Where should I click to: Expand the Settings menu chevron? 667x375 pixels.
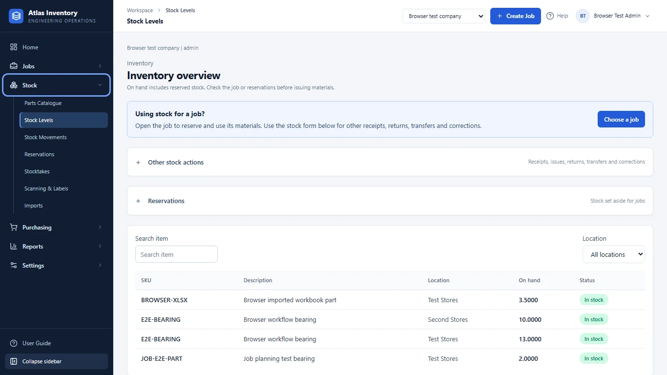[x=100, y=266]
